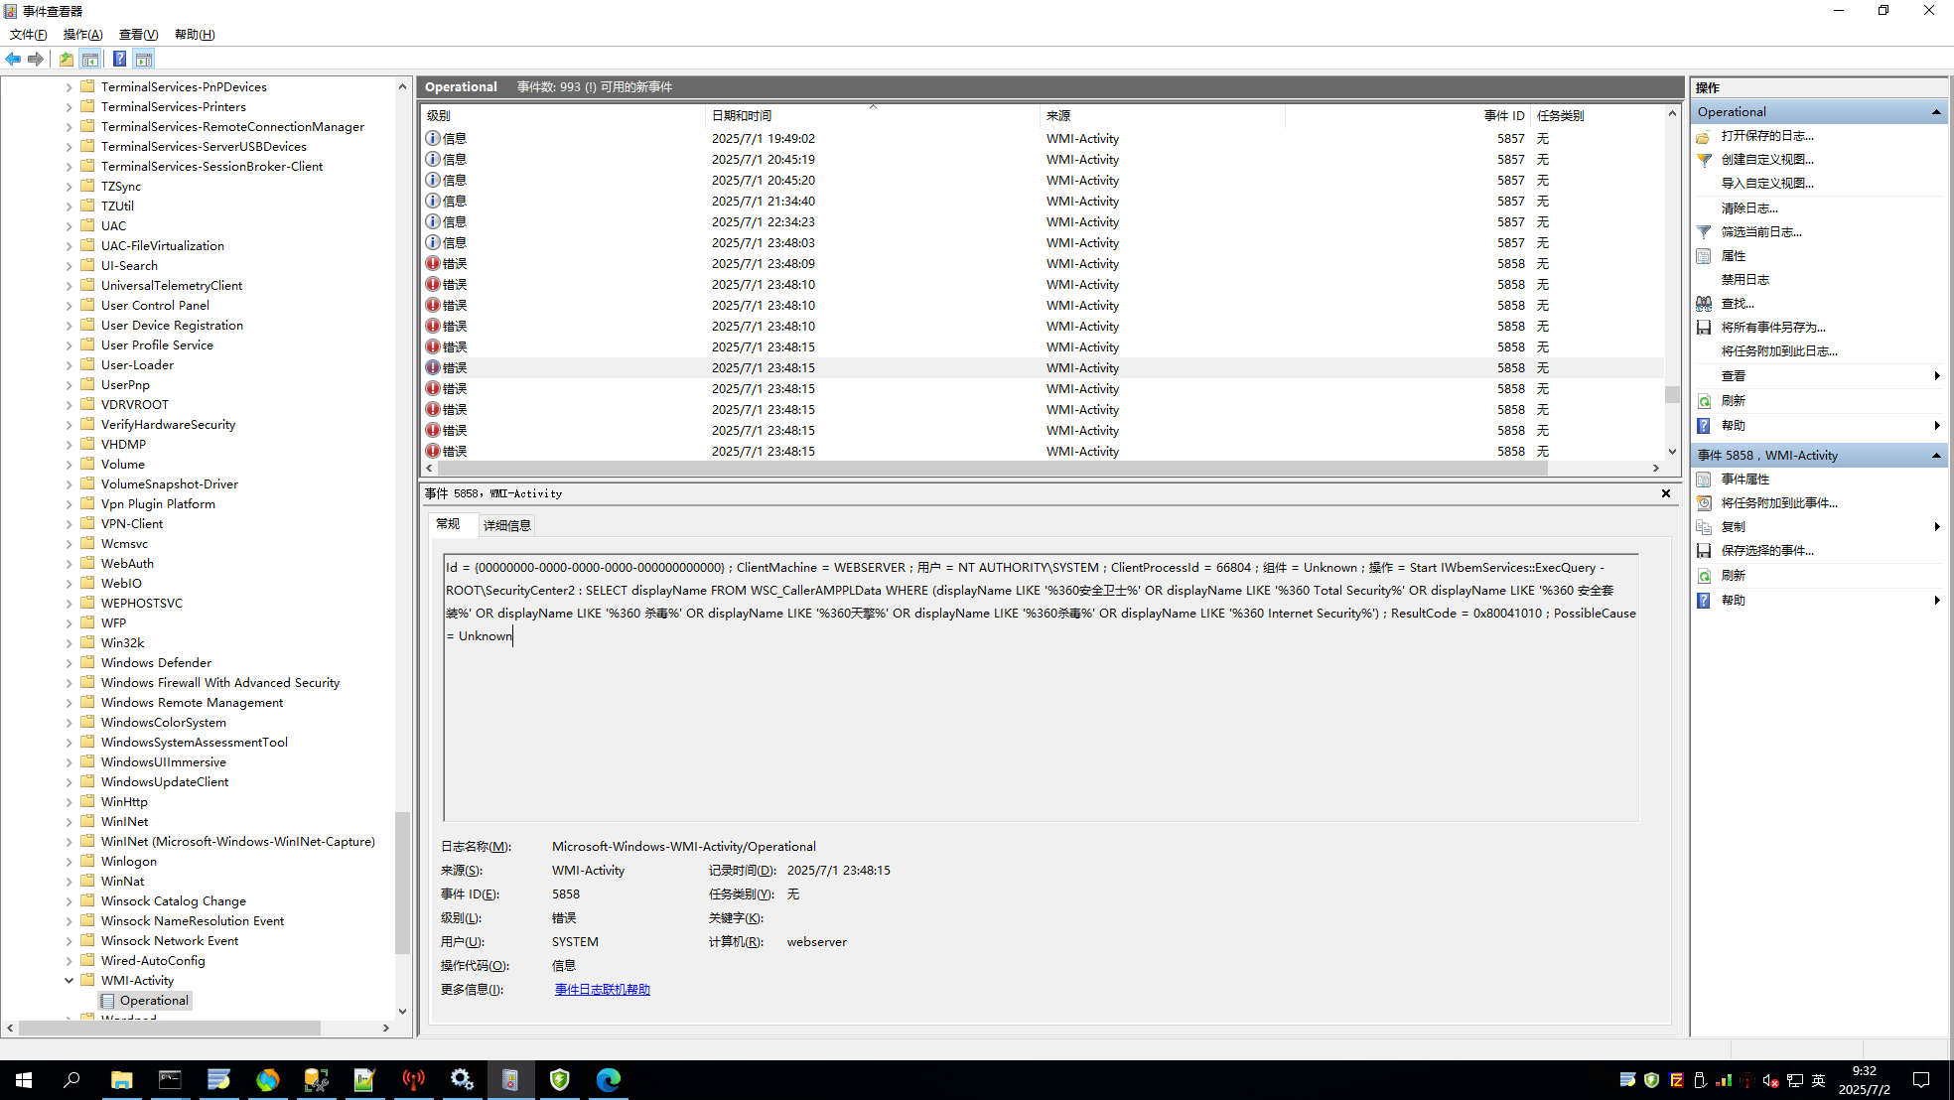Sort events by 日期和时间 column header

742,116
